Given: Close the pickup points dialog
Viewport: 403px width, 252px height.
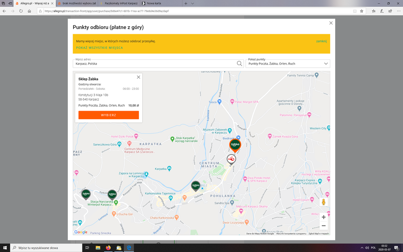Looking at the screenshot, I should click(331, 23).
